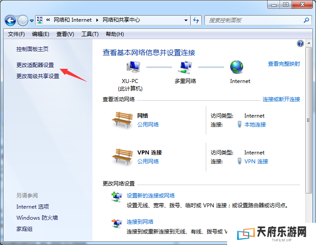Click the adapter icon beside VPN 连接 link
Screen dimensions: 316x245
click(240, 161)
